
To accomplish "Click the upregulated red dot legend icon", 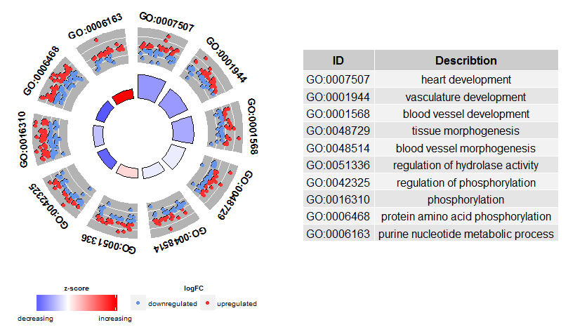I will tap(207, 303).
